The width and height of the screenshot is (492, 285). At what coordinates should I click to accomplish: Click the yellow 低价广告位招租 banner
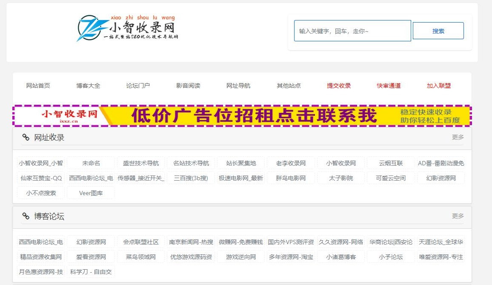pyautogui.click(x=242, y=116)
